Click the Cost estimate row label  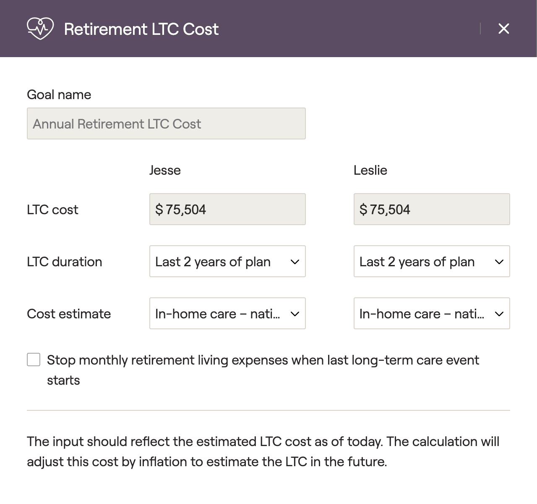[69, 314]
